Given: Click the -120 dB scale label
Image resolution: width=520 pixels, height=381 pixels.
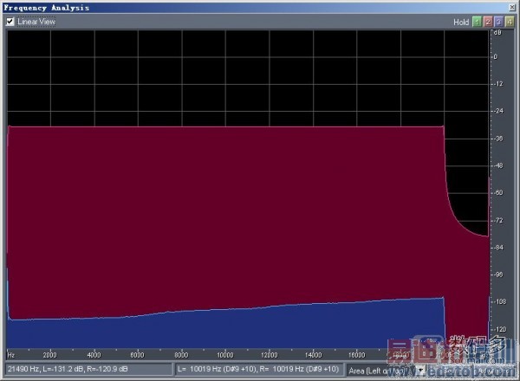Looking at the screenshot, I should [x=499, y=329].
